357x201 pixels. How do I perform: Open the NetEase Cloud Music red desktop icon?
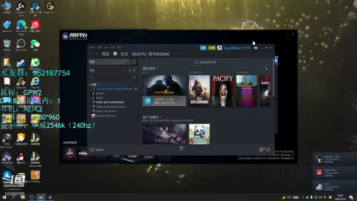(x=35, y=26)
